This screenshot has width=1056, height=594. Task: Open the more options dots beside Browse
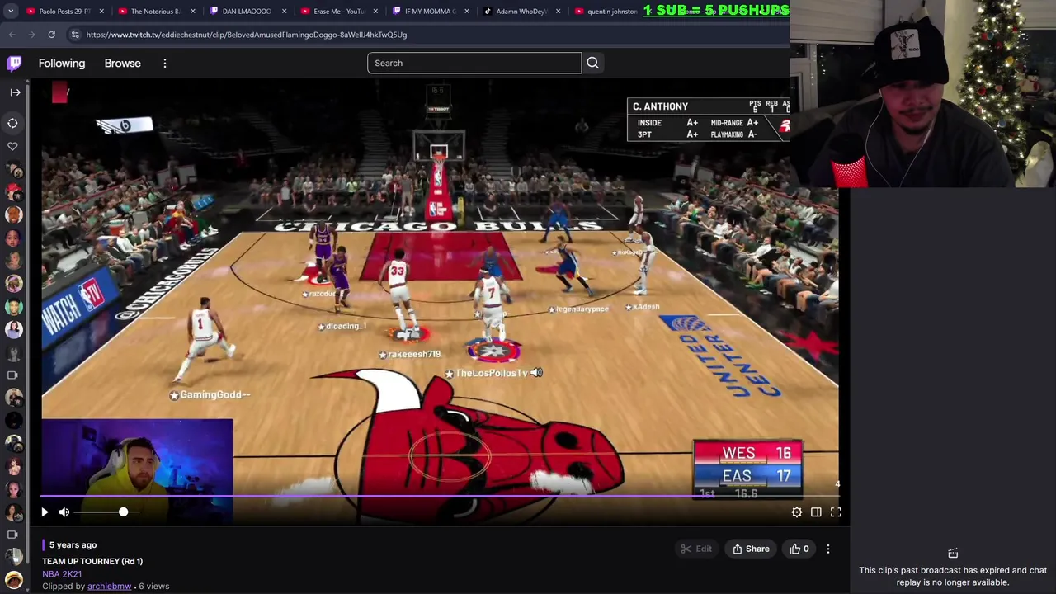click(165, 63)
